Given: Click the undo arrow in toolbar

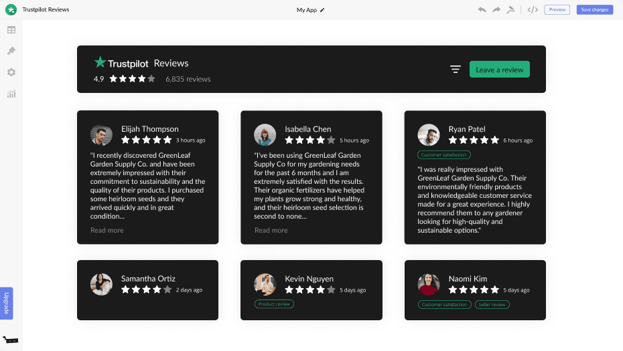Looking at the screenshot, I should (x=482, y=9).
